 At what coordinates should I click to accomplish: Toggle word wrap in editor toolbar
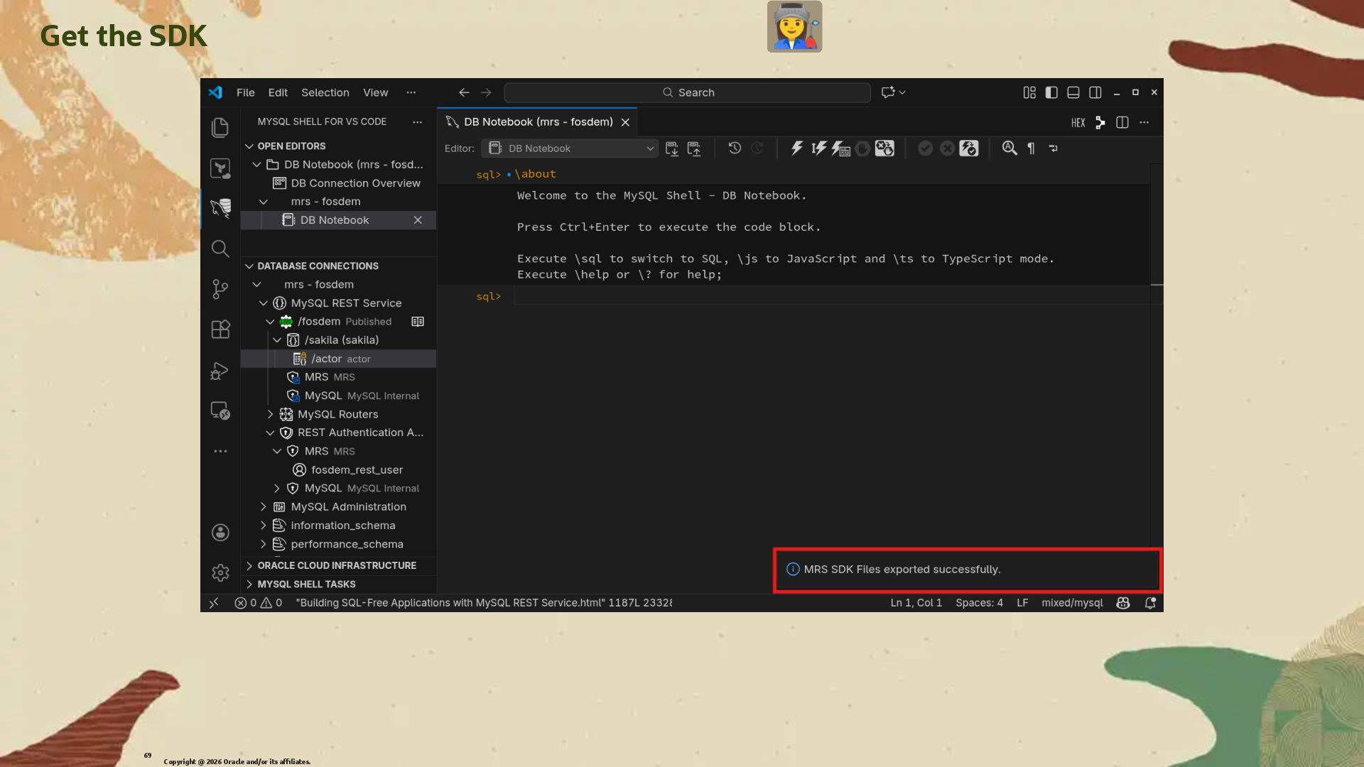[x=1053, y=148]
